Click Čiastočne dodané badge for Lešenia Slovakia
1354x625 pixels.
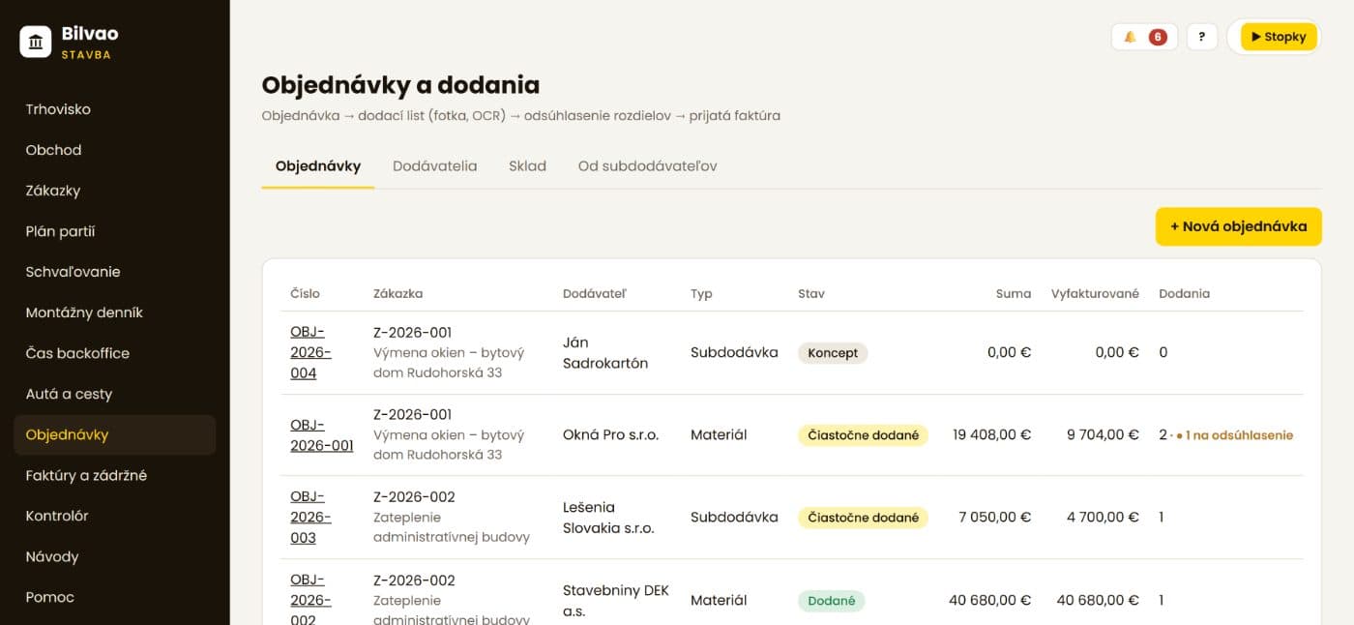point(863,518)
